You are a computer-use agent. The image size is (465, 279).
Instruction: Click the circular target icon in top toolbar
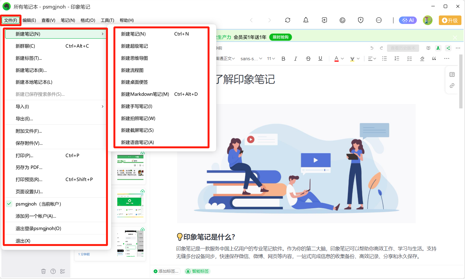342,20
